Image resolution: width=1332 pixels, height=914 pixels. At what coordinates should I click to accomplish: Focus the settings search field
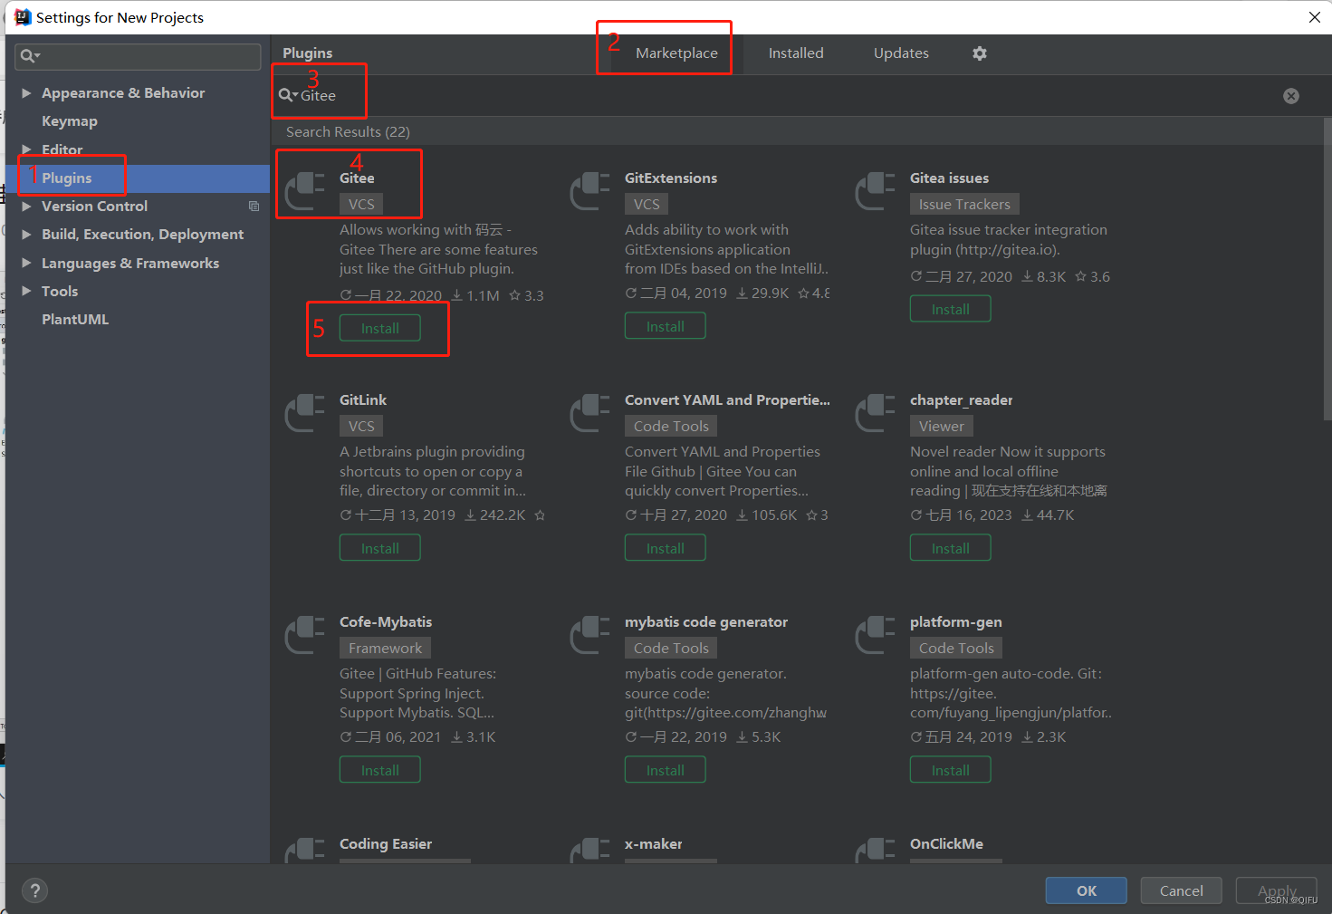[x=138, y=56]
